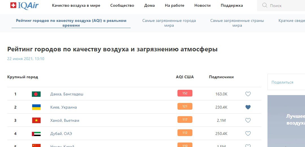Open the «Новости» menu item

pos(202,5)
